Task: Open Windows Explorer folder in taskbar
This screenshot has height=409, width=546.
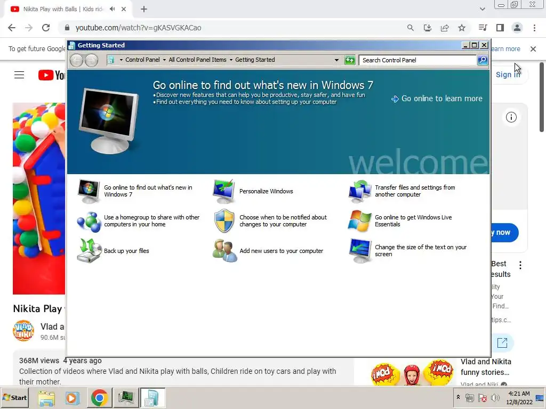Action: pyautogui.click(x=46, y=397)
